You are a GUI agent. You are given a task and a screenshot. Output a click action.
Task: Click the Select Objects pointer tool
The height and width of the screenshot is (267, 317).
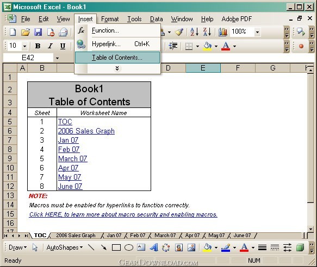click(x=35, y=247)
